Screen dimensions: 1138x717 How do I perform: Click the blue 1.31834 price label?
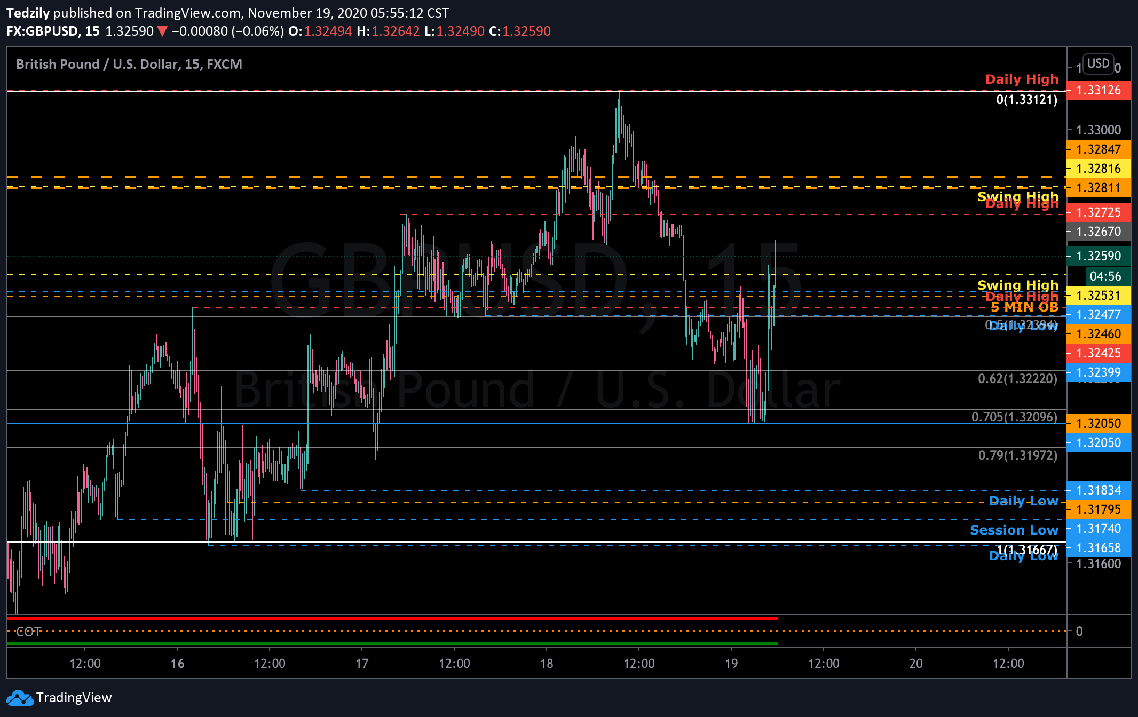click(1098, 490)
